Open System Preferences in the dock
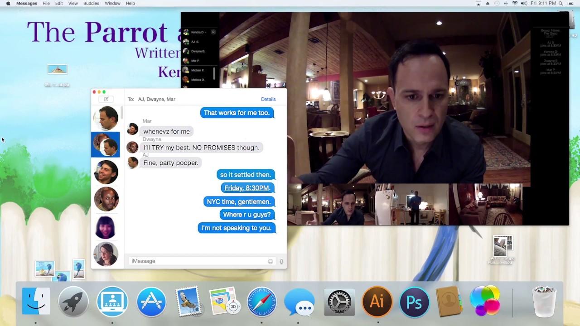The image size is (580, 326). pyautogui.click(x=339, y=302)
